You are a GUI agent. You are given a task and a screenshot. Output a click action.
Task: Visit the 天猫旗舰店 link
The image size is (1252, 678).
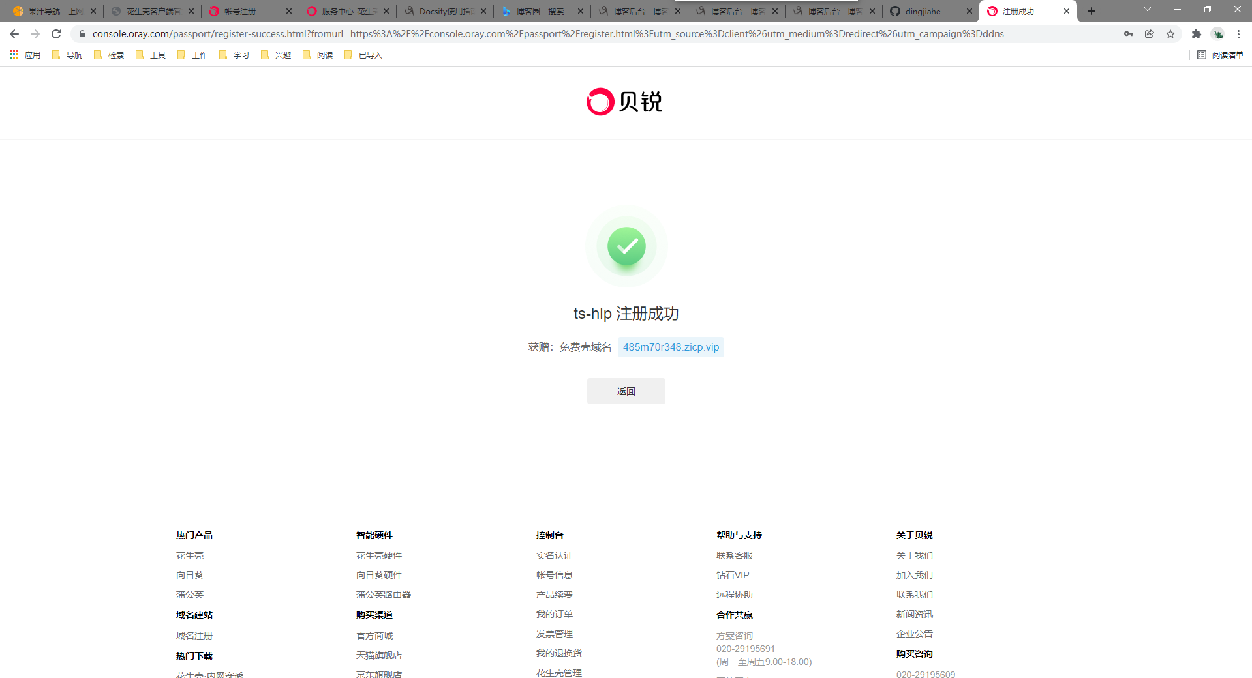[379, 655]
